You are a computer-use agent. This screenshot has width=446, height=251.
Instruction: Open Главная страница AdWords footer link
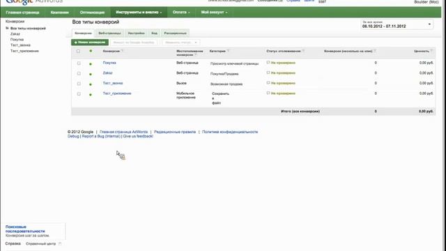[x=124, y=132]
